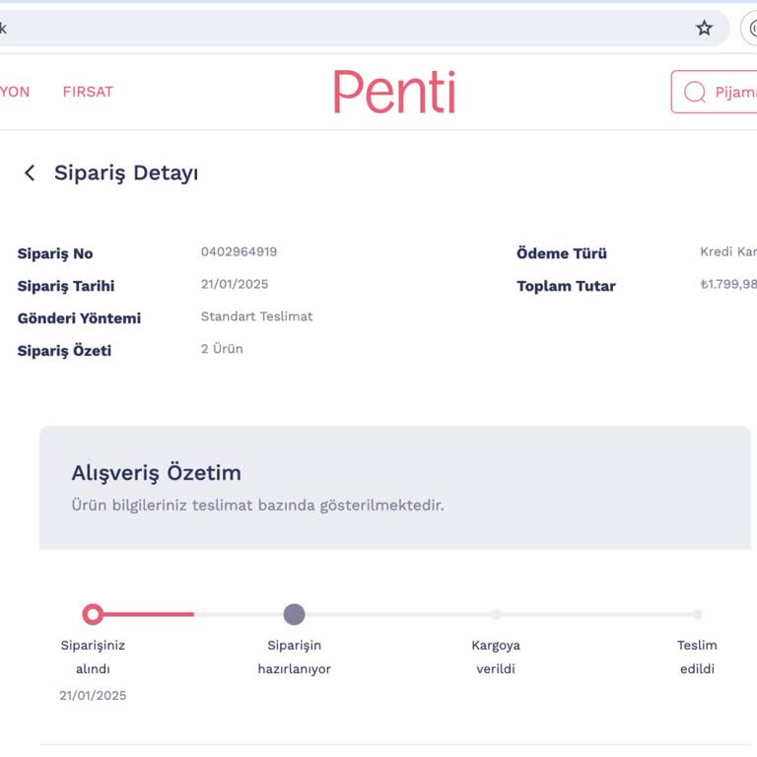Click the Toplam Tutar label

567,286
